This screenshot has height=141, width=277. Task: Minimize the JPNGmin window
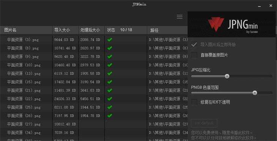coord(259,6)
